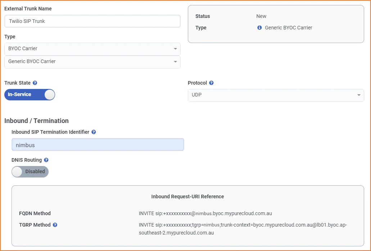Click the External Trunk Name label

[x=28, y=9]
